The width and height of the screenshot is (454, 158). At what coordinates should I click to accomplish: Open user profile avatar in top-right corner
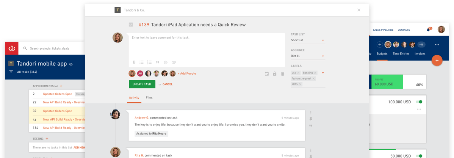click(441, 30)
